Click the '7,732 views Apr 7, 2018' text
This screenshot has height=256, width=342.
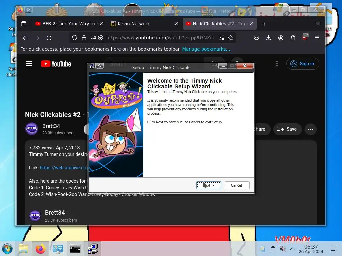click(54, 148)
